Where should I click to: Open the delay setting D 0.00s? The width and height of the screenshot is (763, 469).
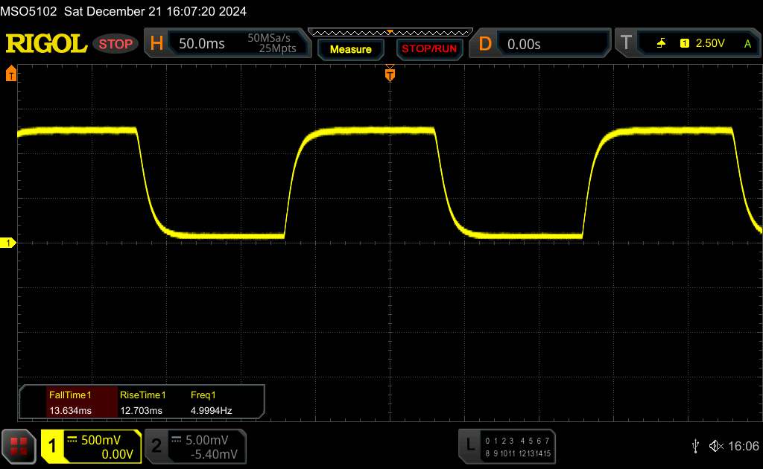(x=539, y=44)
